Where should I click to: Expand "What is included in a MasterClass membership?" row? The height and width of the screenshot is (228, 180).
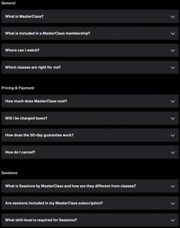click(90, 33)
